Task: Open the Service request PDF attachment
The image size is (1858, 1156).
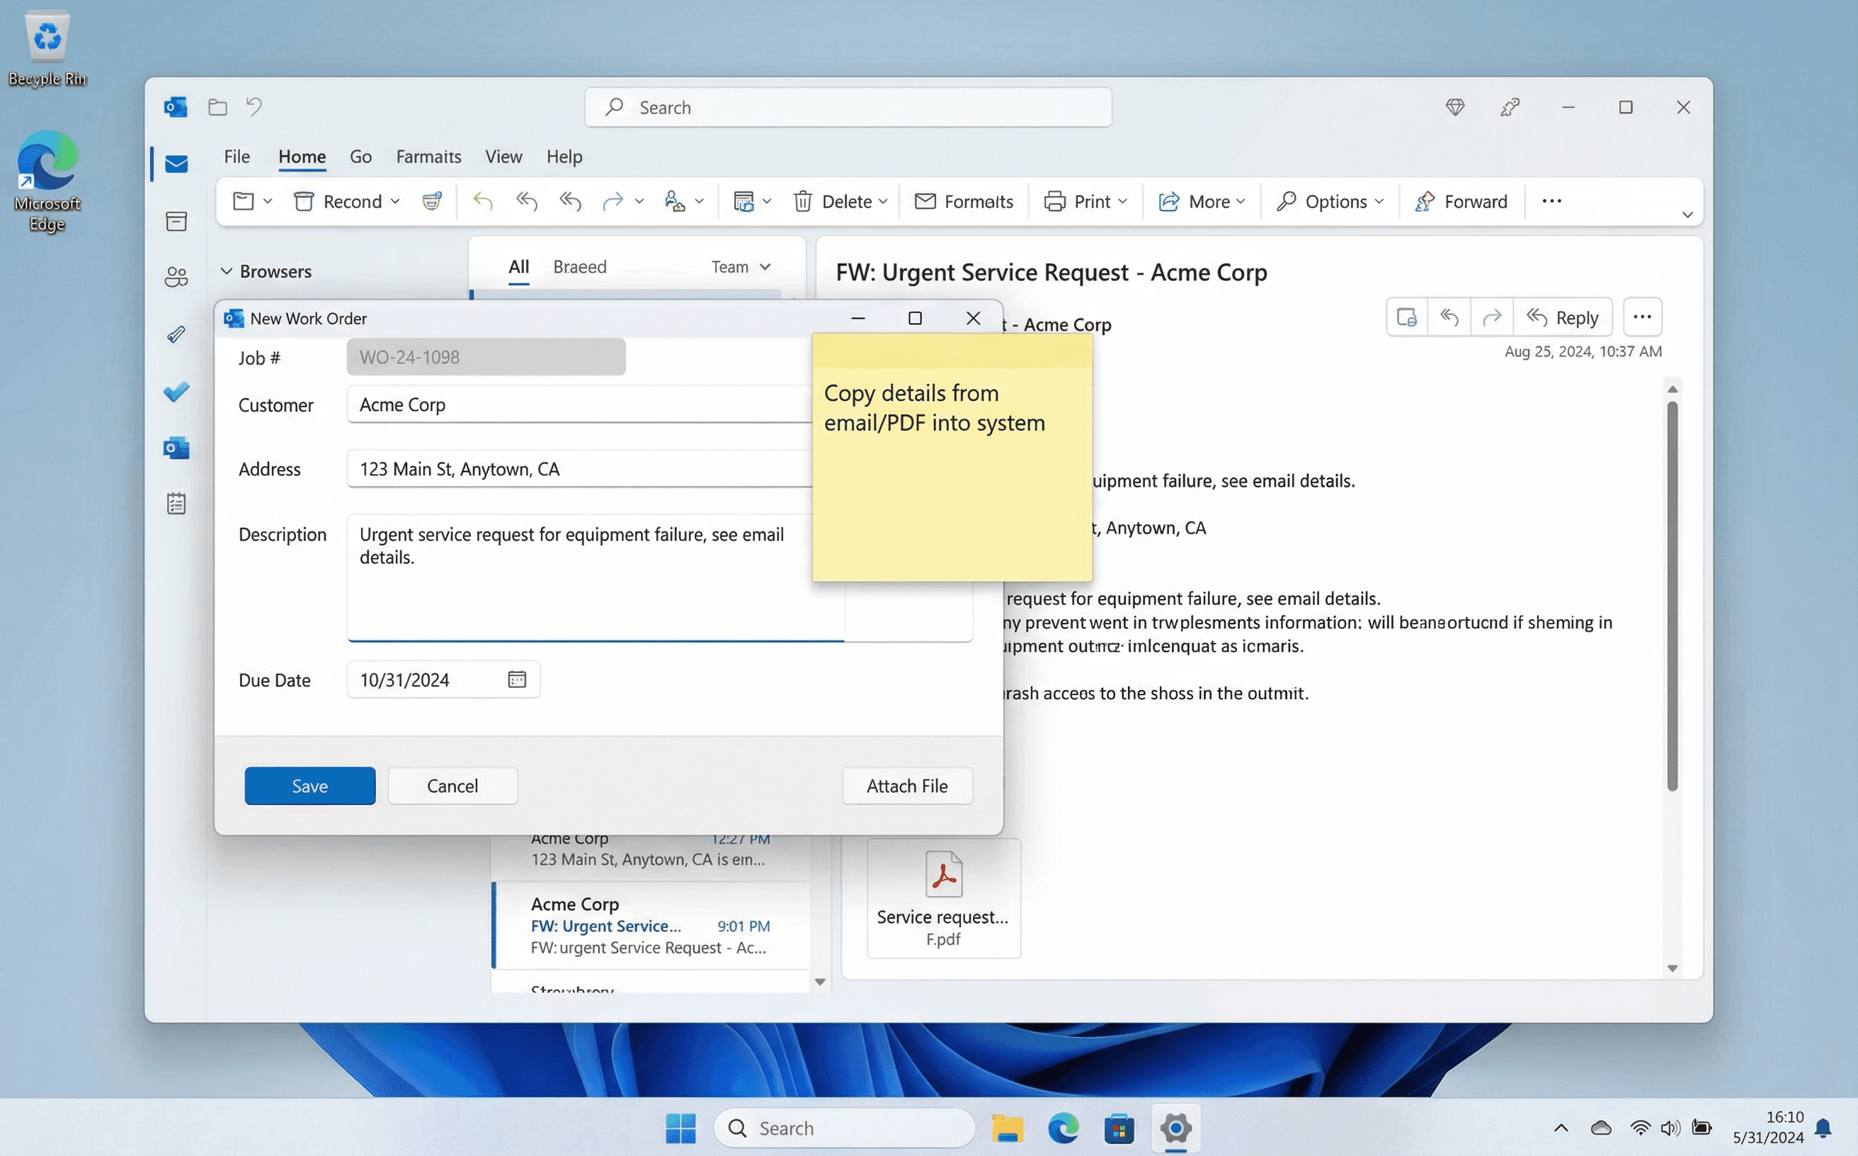Action: pos(943,899)
